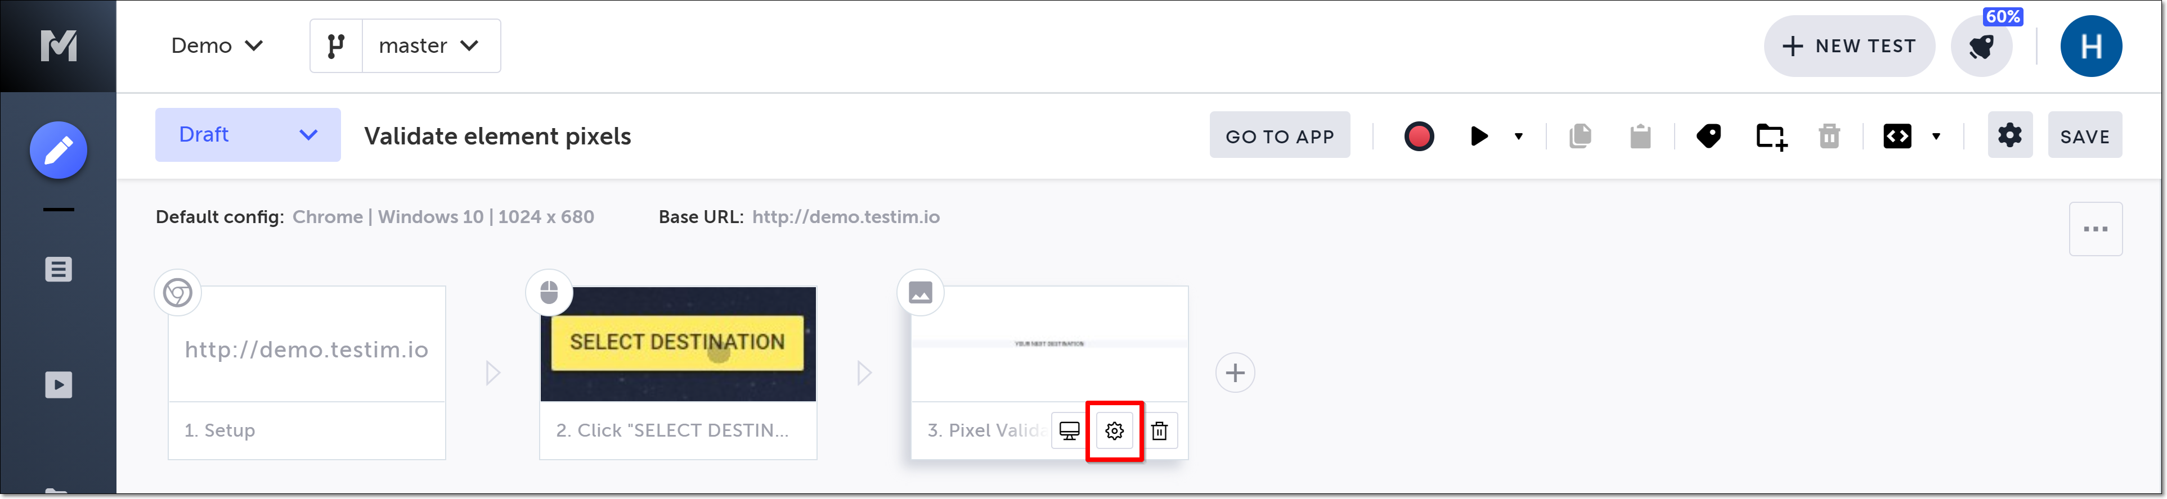Click GO TO APP button
This screenshot has height=499, width=2167.
coord(1280,135)
